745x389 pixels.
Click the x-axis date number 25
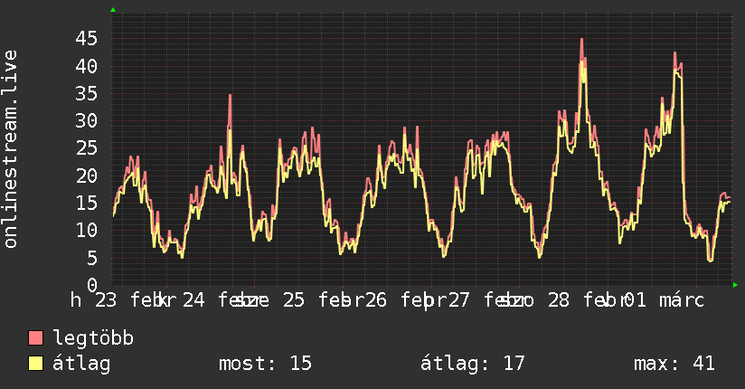(294, 300)
